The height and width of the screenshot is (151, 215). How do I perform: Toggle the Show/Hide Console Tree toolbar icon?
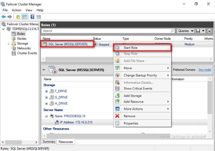pos(24,17)
